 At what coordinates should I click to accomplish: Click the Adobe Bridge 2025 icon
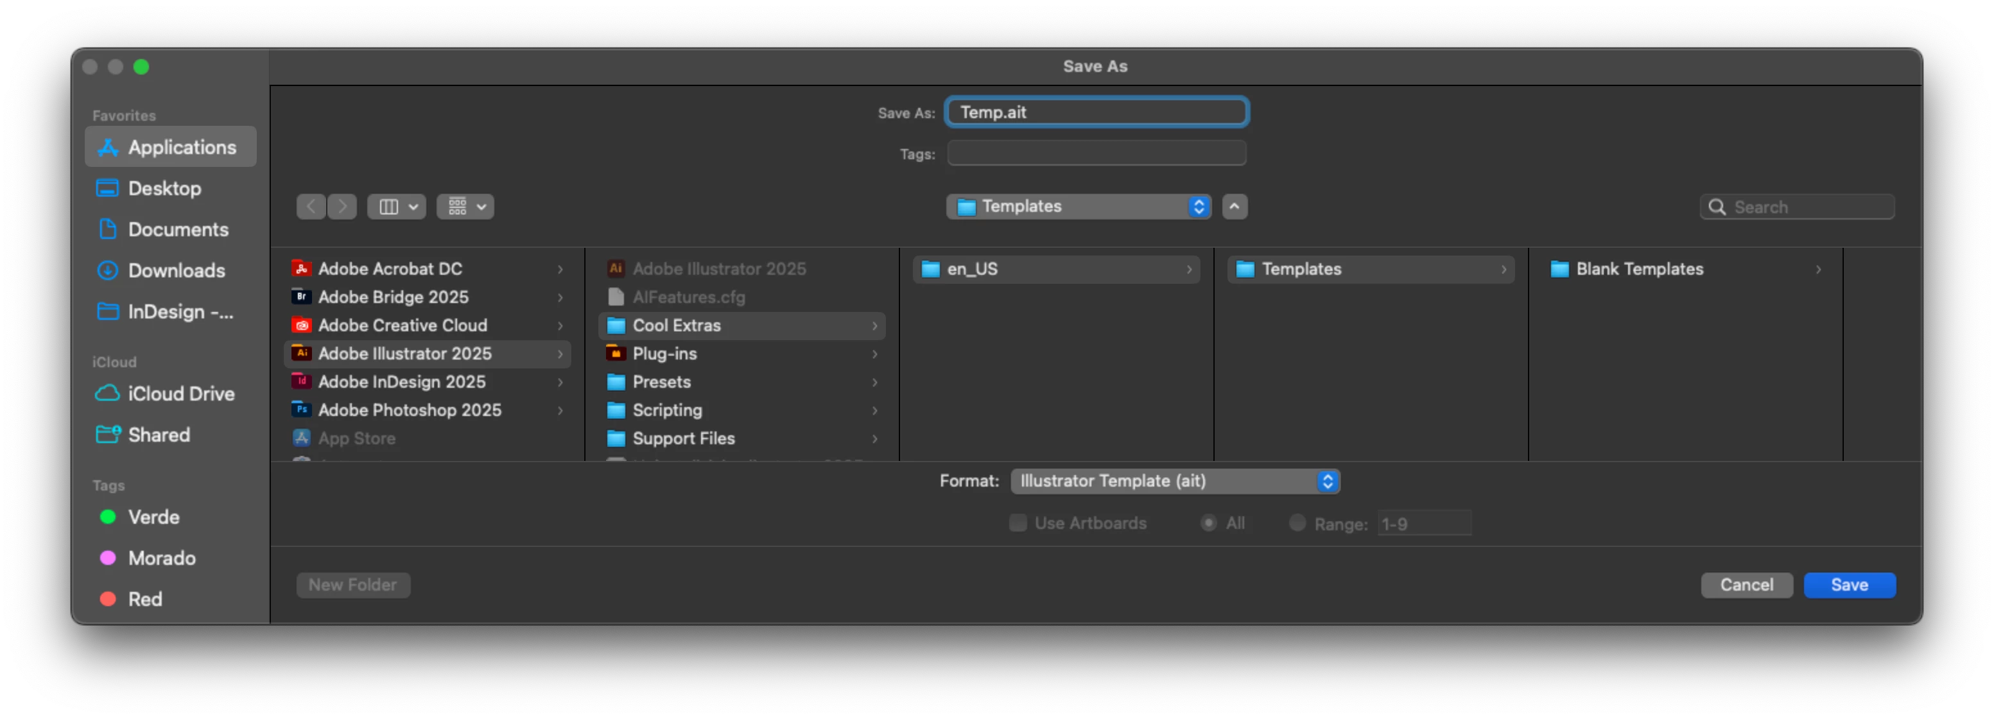[x=301, y=297]
